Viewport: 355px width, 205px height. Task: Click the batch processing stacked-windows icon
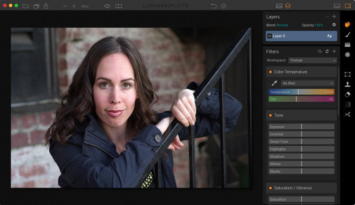(36, 6)
